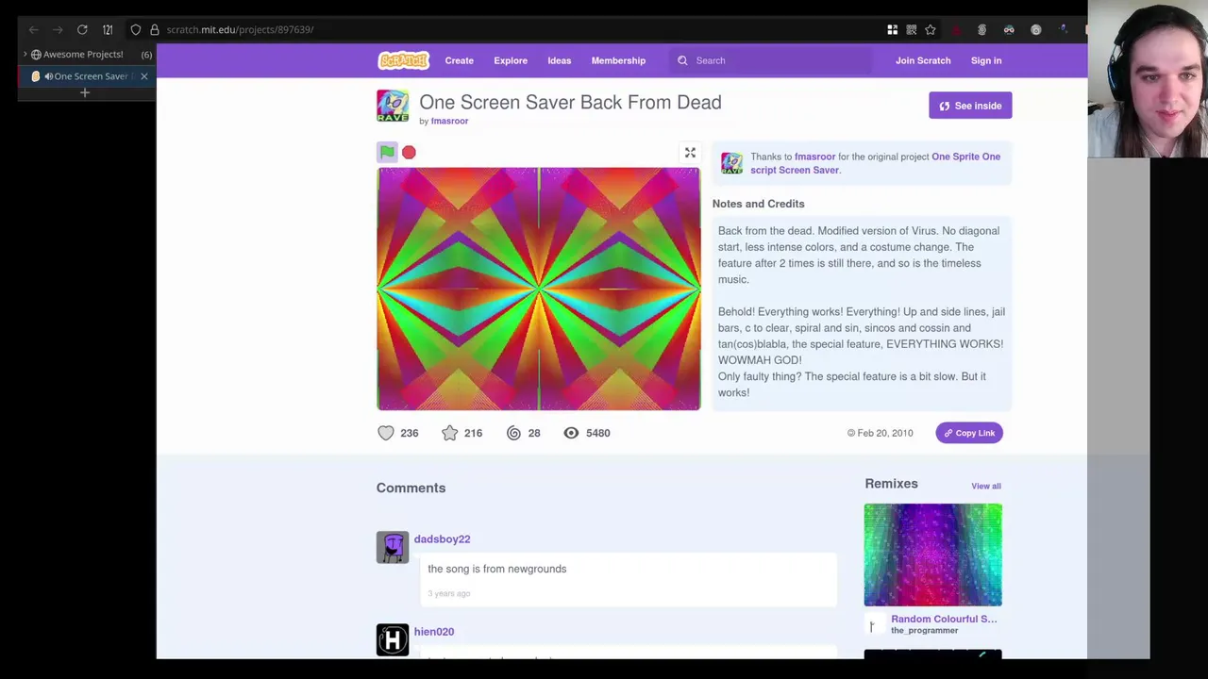Click browser forward arrow
Screen dimensions: 1208x679
coord(58,29)
